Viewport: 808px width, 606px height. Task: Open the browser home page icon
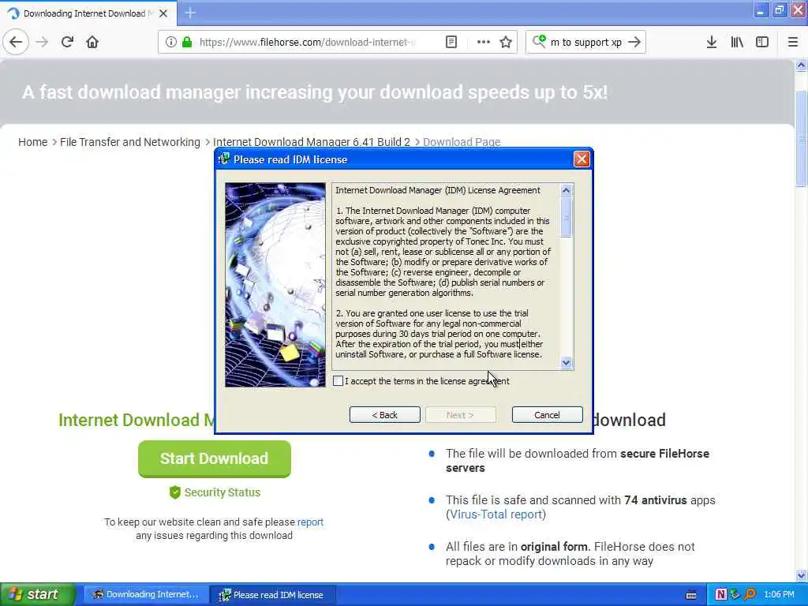pos(92,43)
